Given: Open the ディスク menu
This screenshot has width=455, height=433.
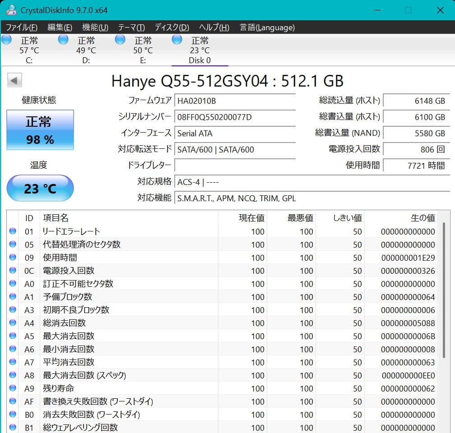Looking at the screenshot, I should (172, 27).
